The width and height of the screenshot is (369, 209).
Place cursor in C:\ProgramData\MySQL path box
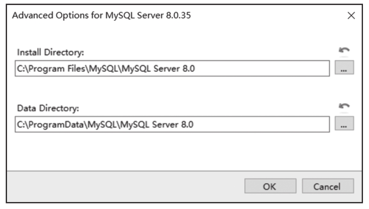(x=172, y=124)
